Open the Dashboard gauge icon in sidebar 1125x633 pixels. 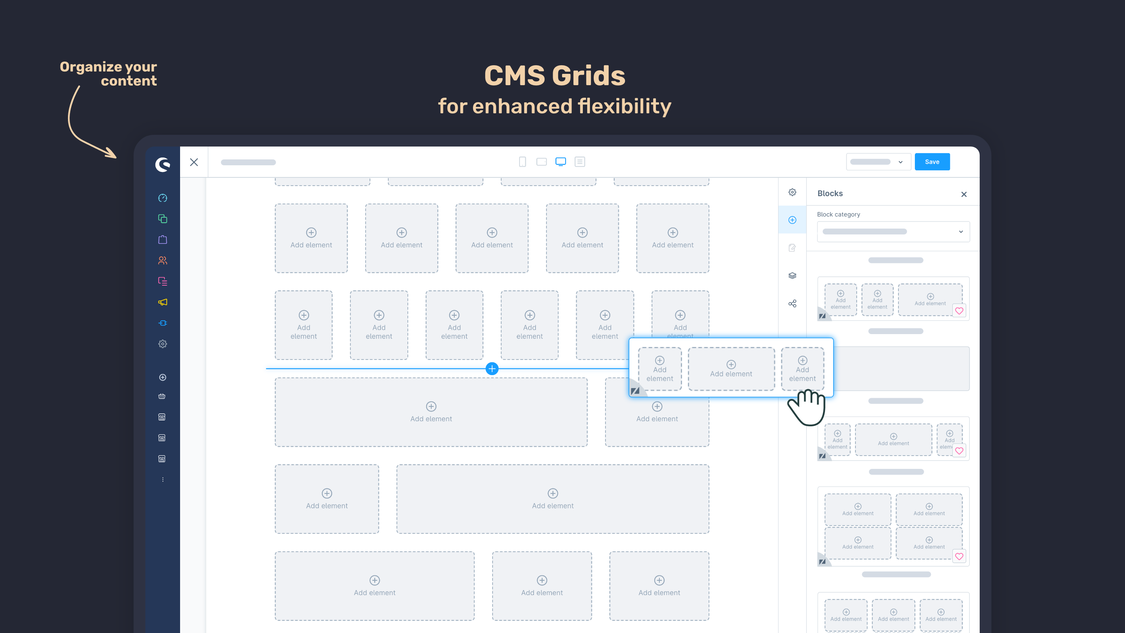[x=162, y=198]
